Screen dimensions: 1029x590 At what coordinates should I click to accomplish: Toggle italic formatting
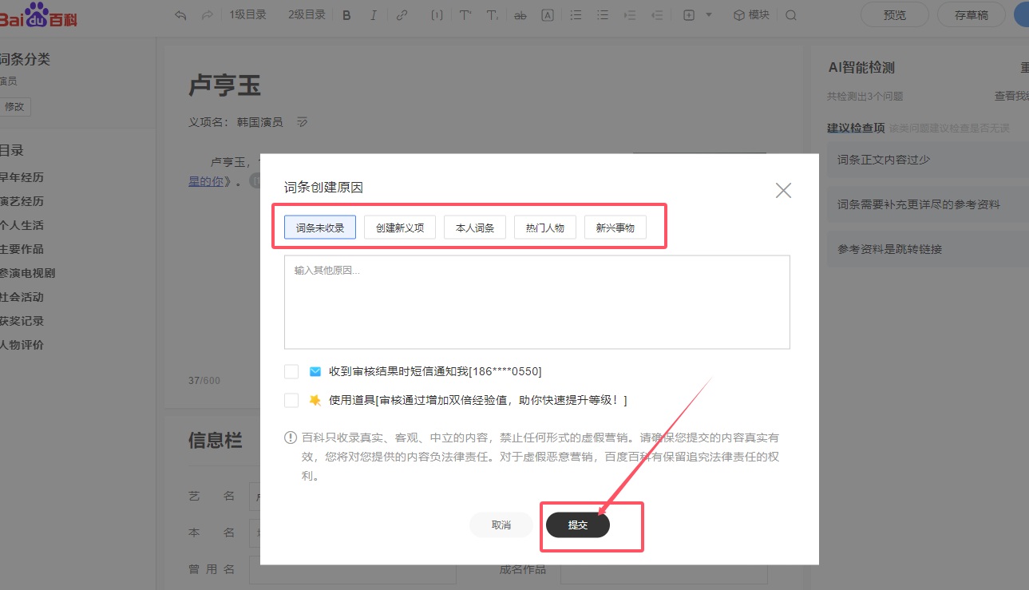tap(374, 15)
